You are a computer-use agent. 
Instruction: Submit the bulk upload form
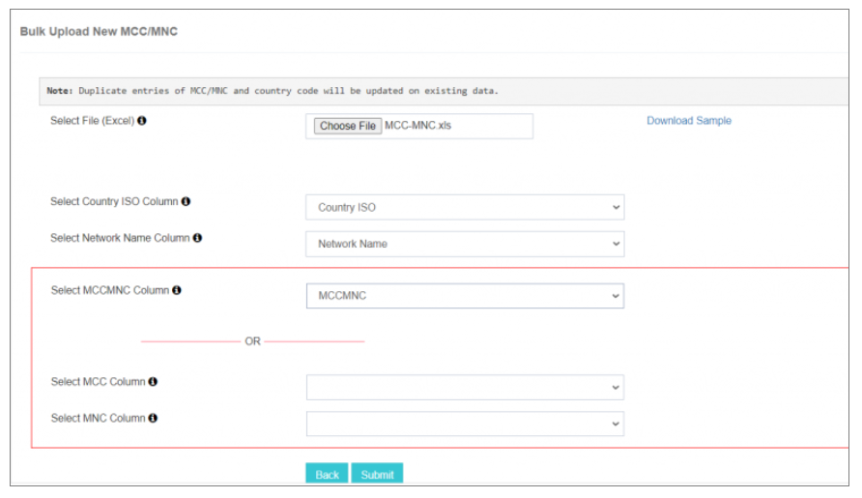(x=377, y=475)
